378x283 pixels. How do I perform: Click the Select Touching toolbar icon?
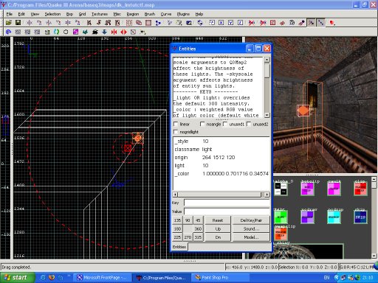coord(99,23)
